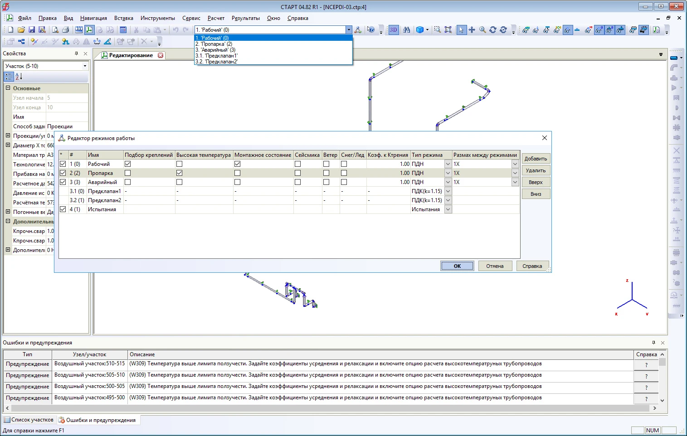The image size is (687, 436).
Task: Open the Расчет menu
Action: 216,18
